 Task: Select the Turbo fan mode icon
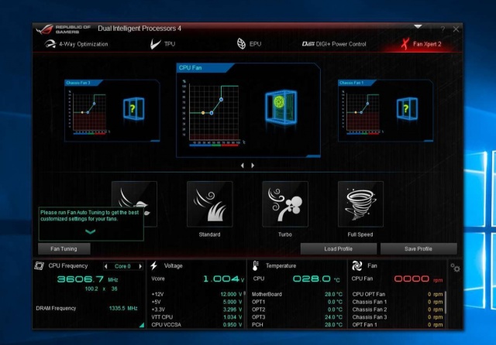[x=285, y=204]
